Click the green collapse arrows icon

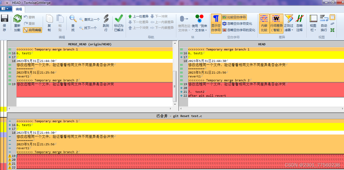click(x=332, y=30)
